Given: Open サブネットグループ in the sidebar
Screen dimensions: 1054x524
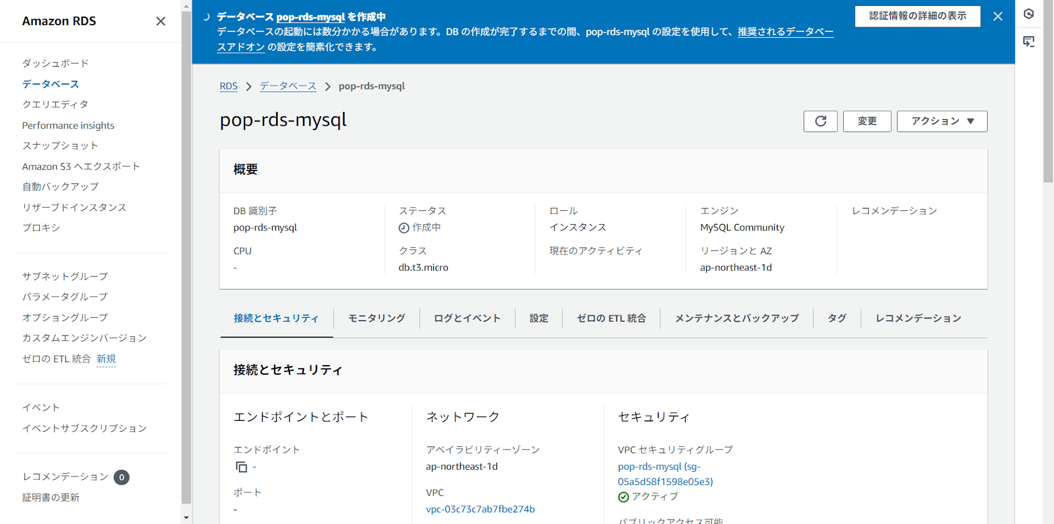Looking at the screenshot, I should [x=65, y=276].
